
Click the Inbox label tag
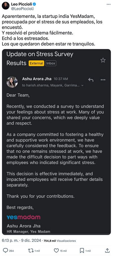(51, 63)
